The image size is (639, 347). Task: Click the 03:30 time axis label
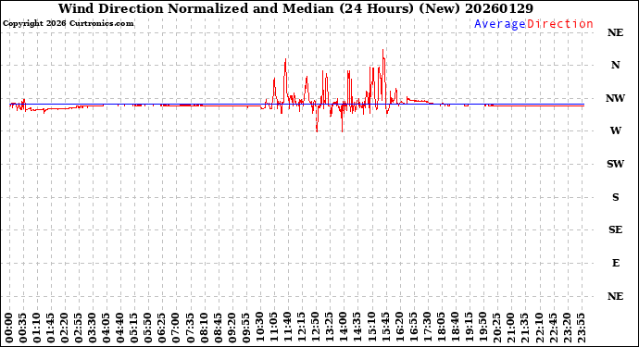pos(93,328)
